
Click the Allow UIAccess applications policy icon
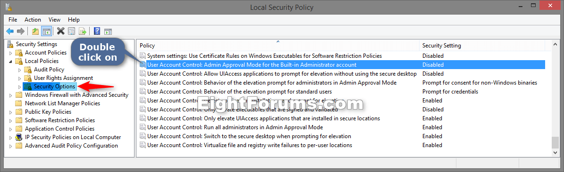[143, 74]
